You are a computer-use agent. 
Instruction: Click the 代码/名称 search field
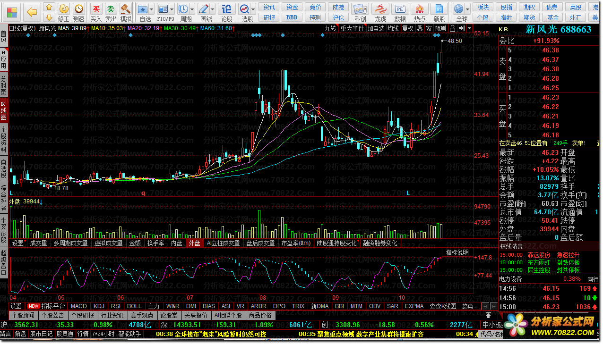point(492,334)
